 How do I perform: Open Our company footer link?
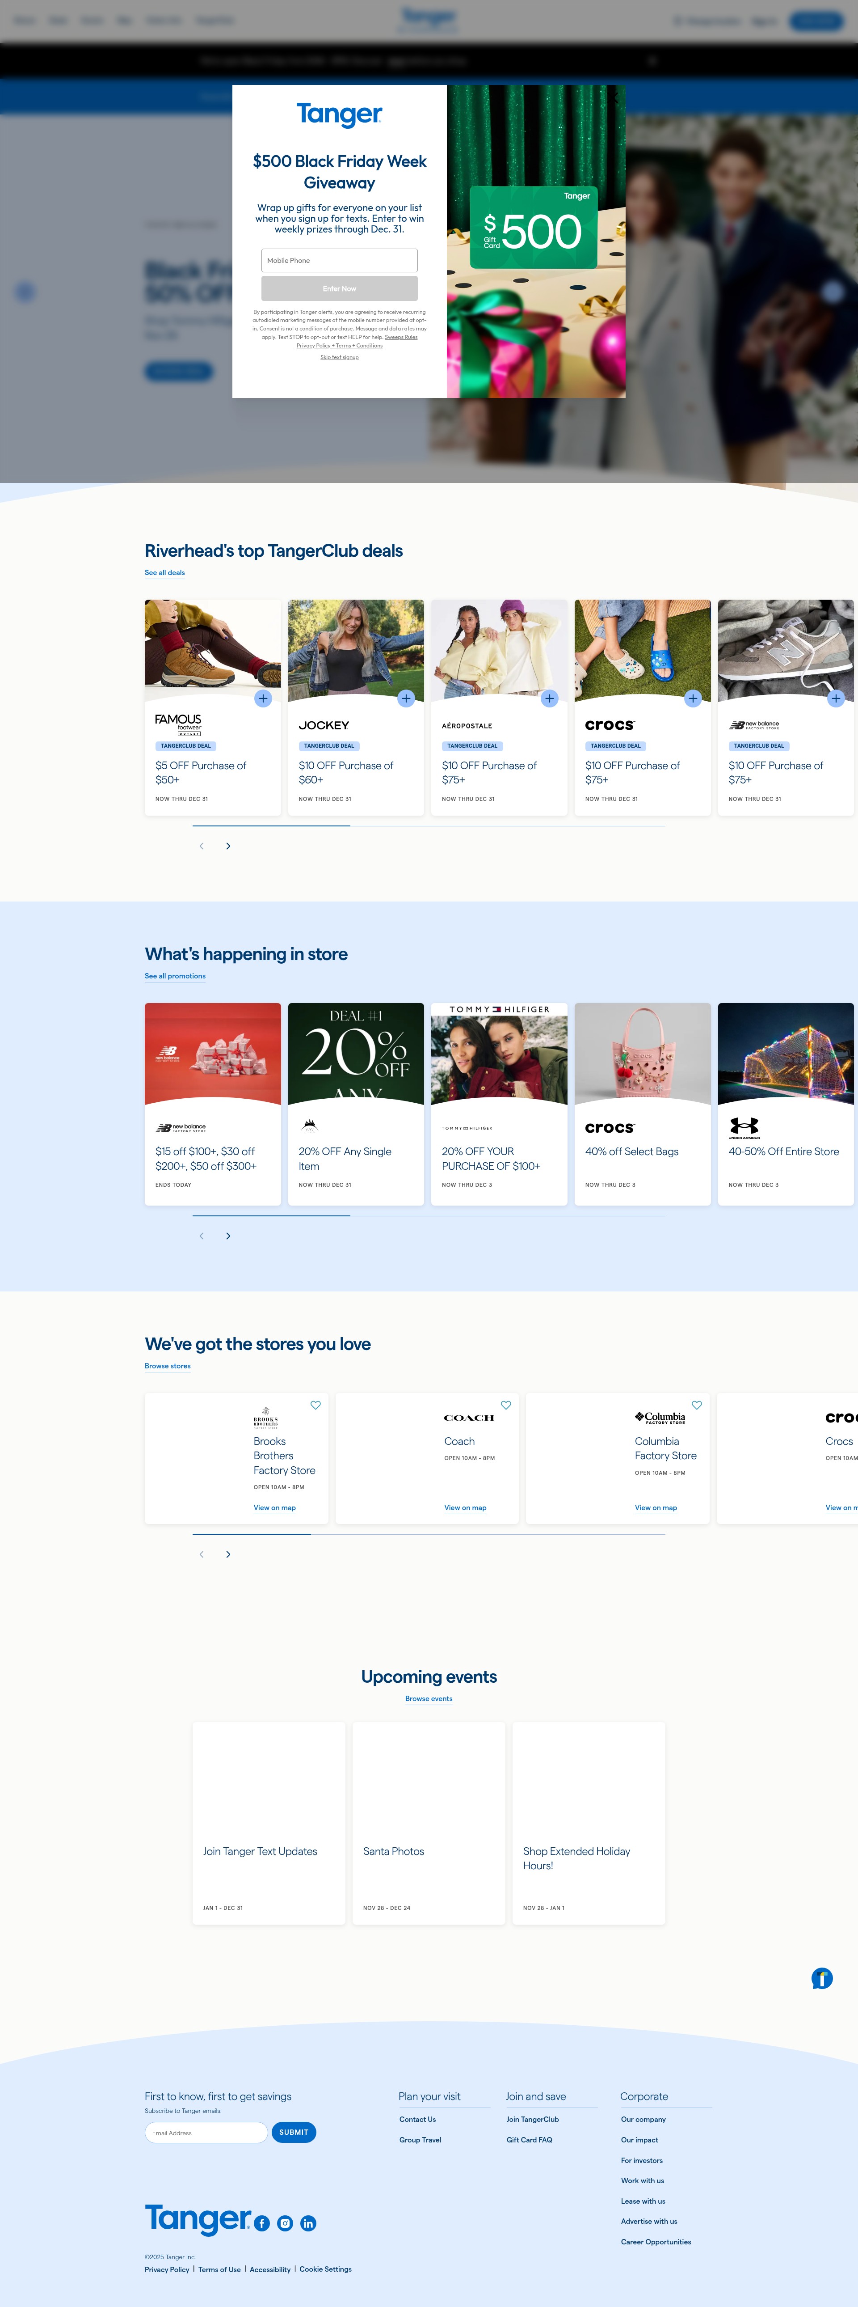[x=643, y=2120]
